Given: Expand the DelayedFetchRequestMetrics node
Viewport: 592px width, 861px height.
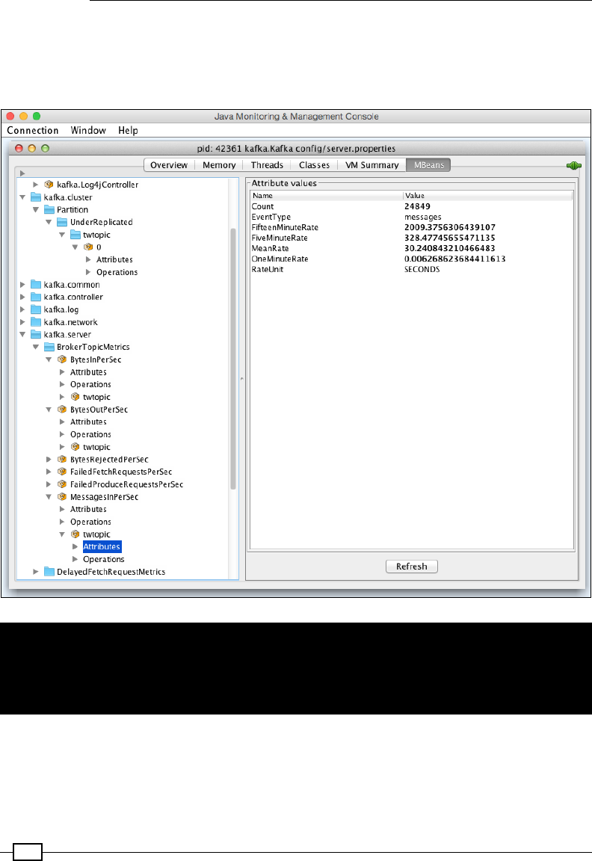Looking at the screenshot, I should [x=36, y=572].
